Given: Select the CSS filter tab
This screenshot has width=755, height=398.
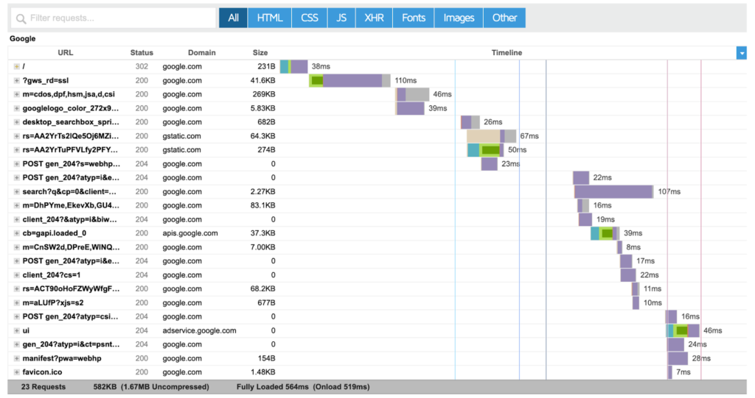Looking at the screenshot, I should (x=310, y=18).
